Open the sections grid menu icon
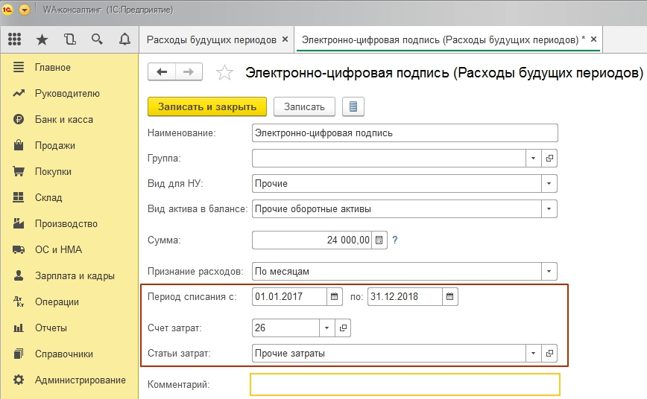Screen dimensions: 647x399 coord(14,39)
